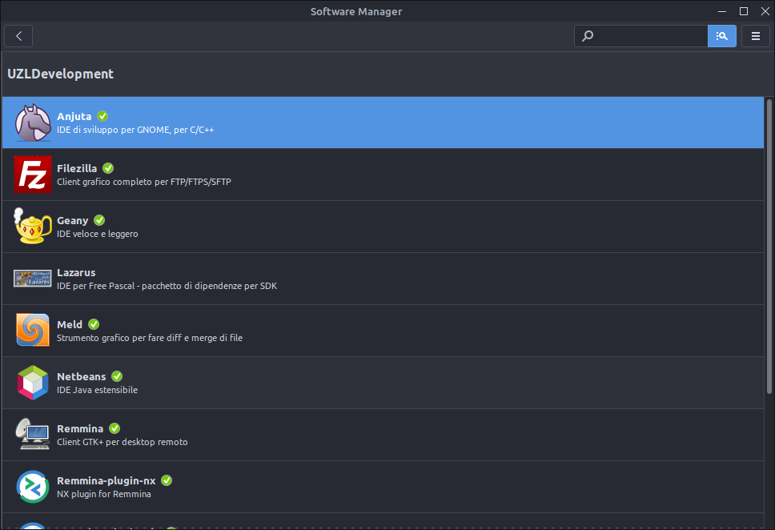This screenshot has height=530, width=775.
Task: Click the green checkmark next to Netbeans
Action: 117,376
